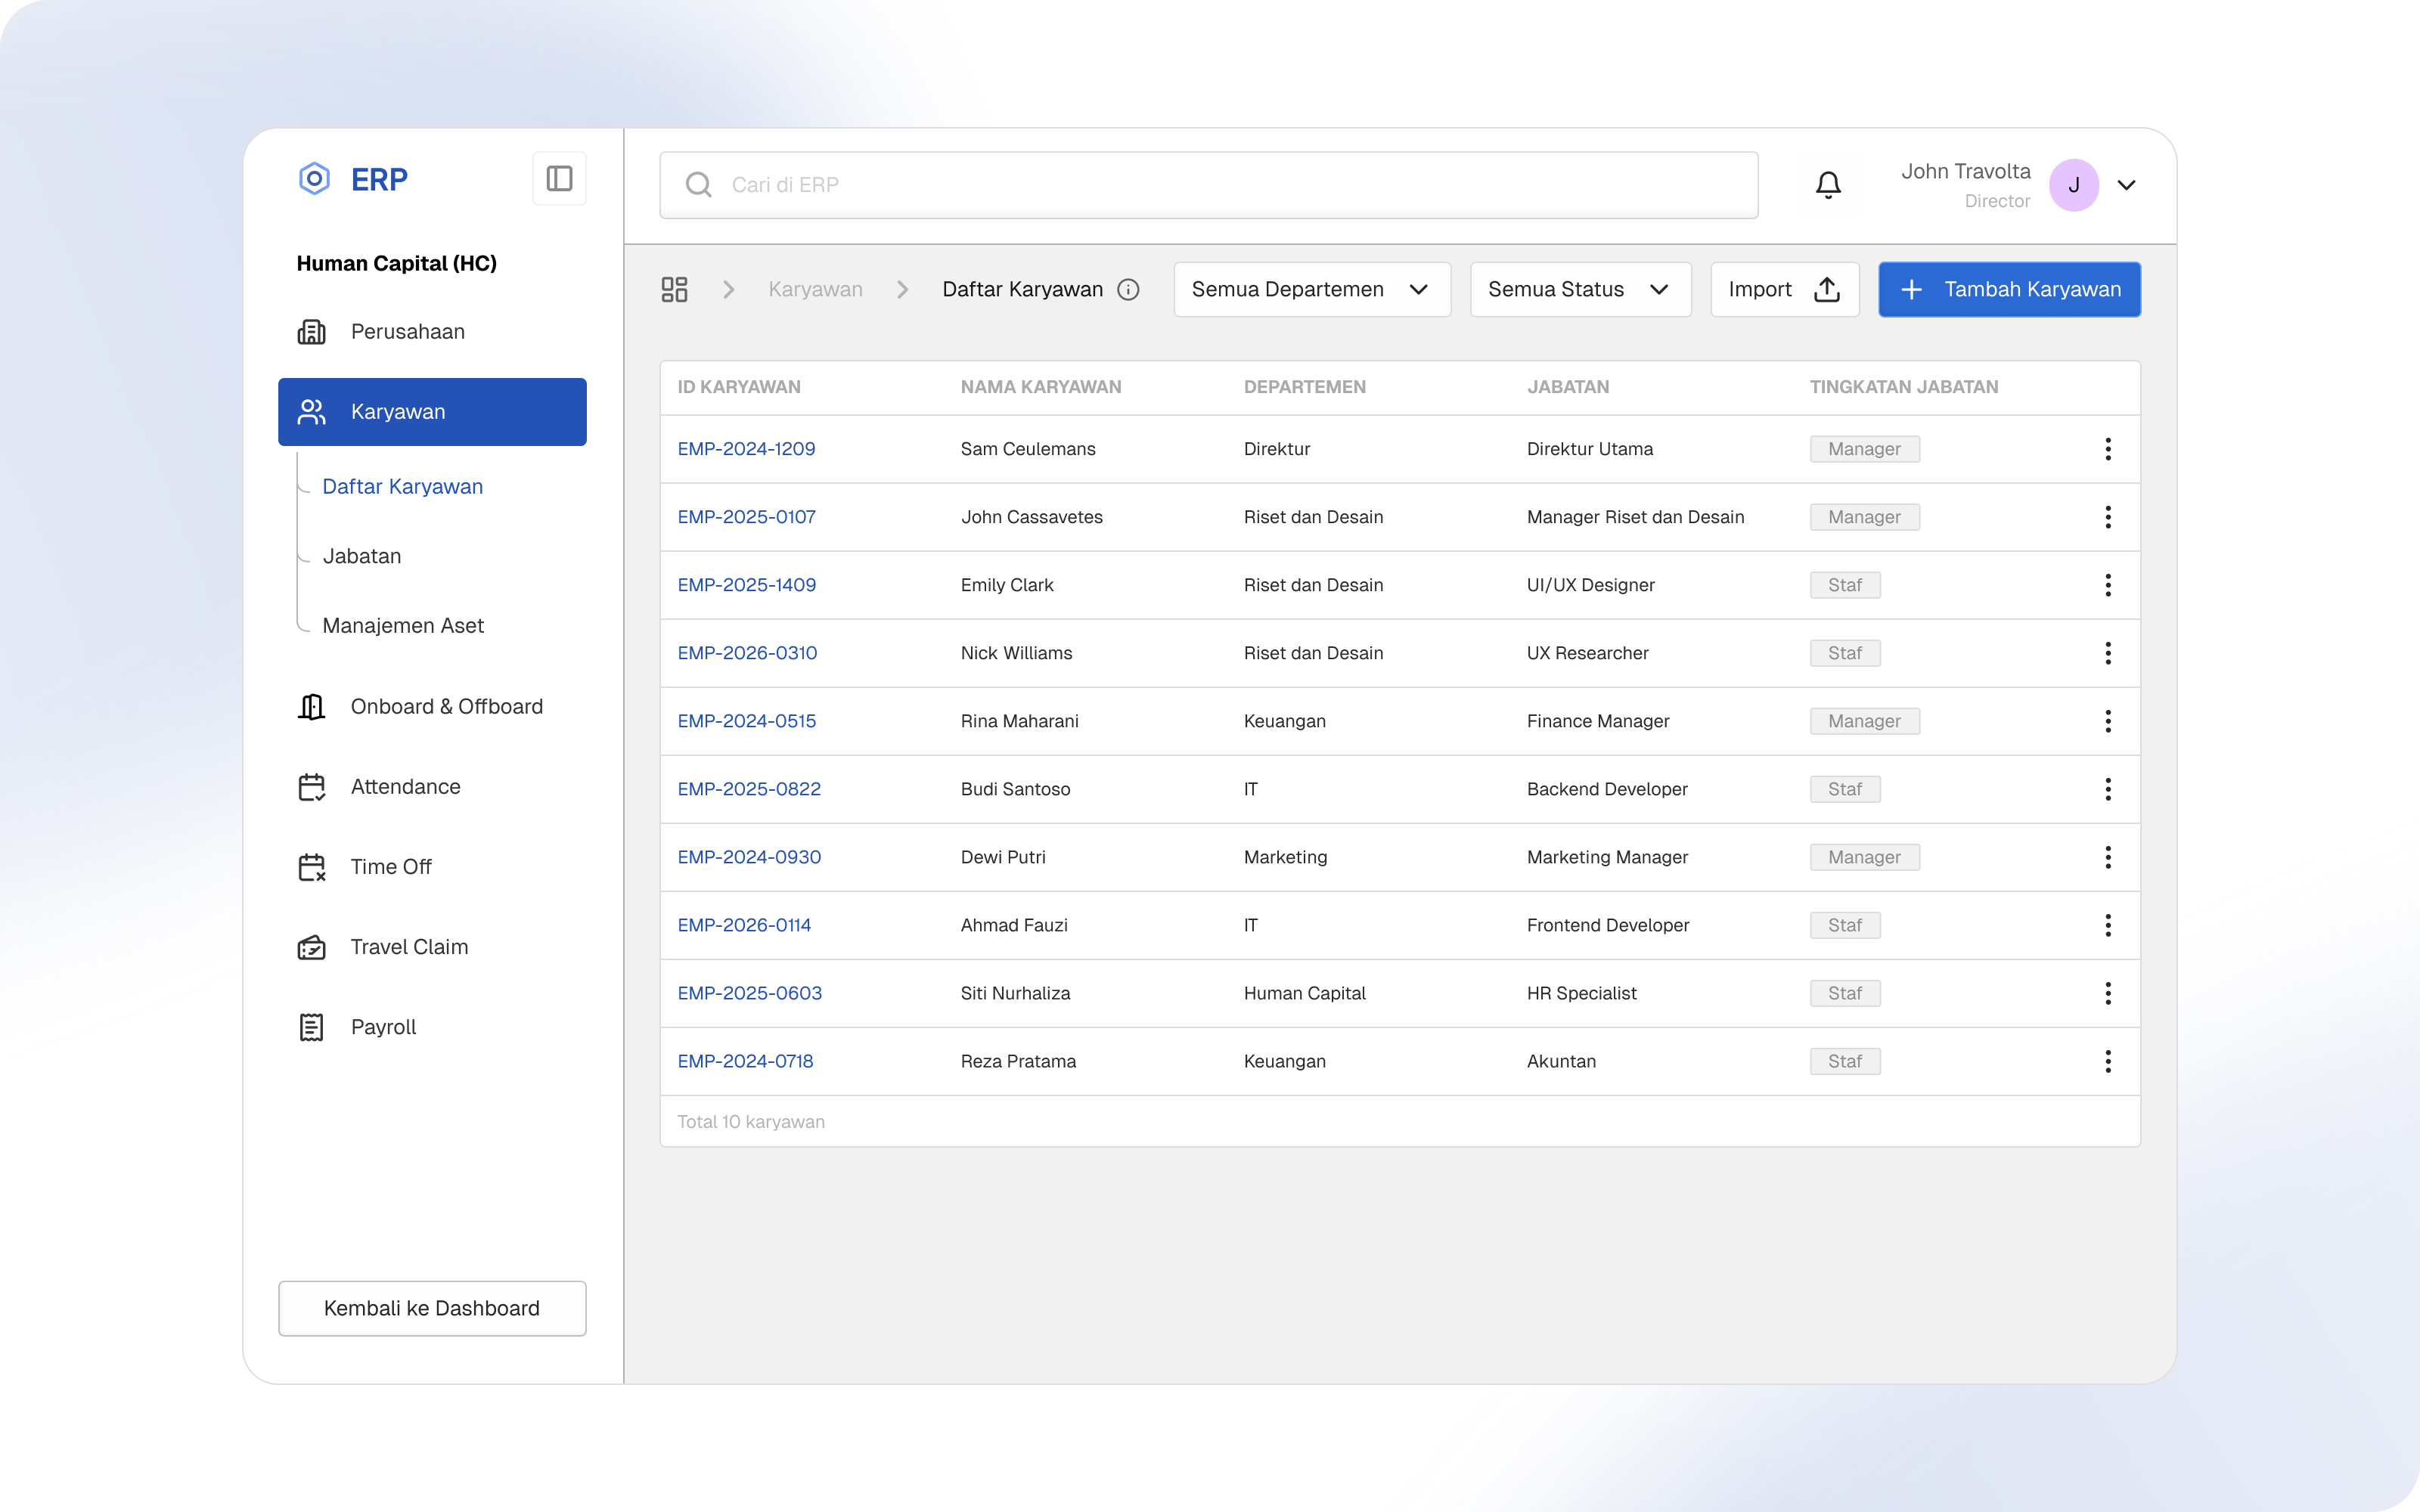Click Tambah Karyawan button
Viewport: 2420px width, 1512px height.
[x=2009, y=290]
